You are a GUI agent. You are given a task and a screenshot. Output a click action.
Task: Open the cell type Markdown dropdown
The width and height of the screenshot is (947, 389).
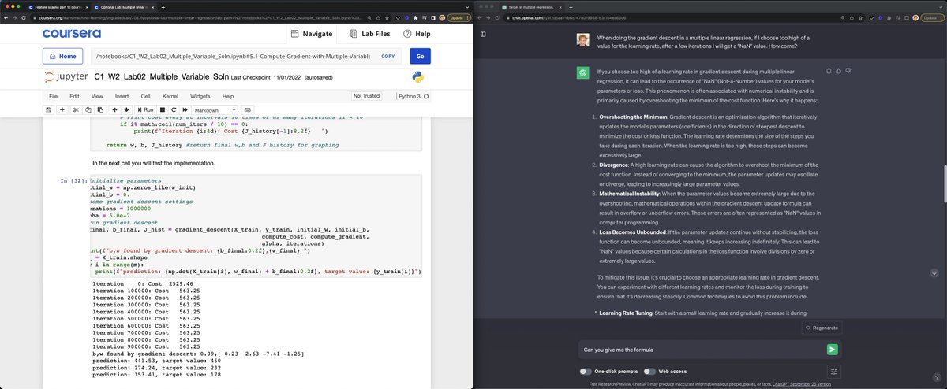click(x=214, y=109)
